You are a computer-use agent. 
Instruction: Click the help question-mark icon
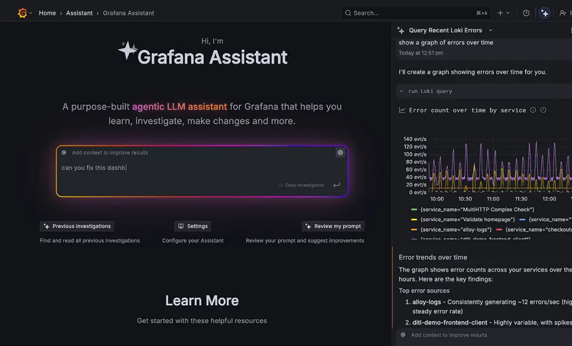coord(526,13)
